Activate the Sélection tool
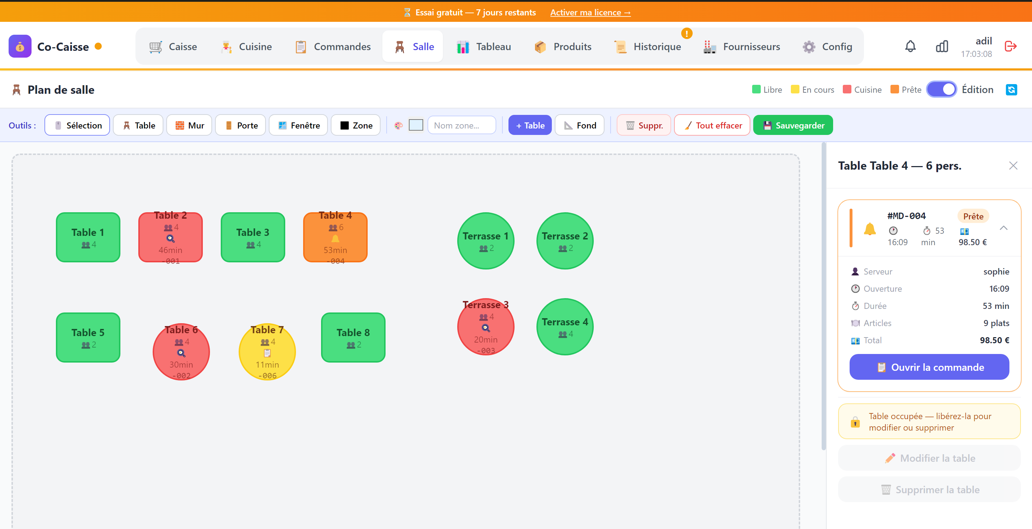Image resolution: width=1032 pixels, height=529 pixels. (77, 125)
